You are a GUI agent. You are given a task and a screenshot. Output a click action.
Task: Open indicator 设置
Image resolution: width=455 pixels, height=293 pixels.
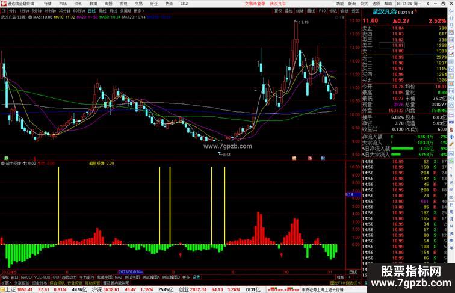pos(196,277)
